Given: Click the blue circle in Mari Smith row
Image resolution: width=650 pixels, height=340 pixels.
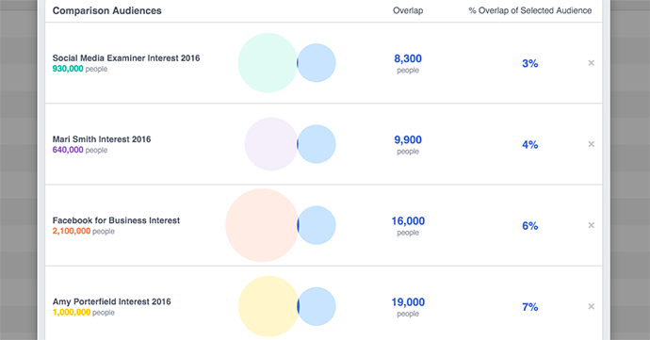Looking at the screenshot, I should 317,144.
